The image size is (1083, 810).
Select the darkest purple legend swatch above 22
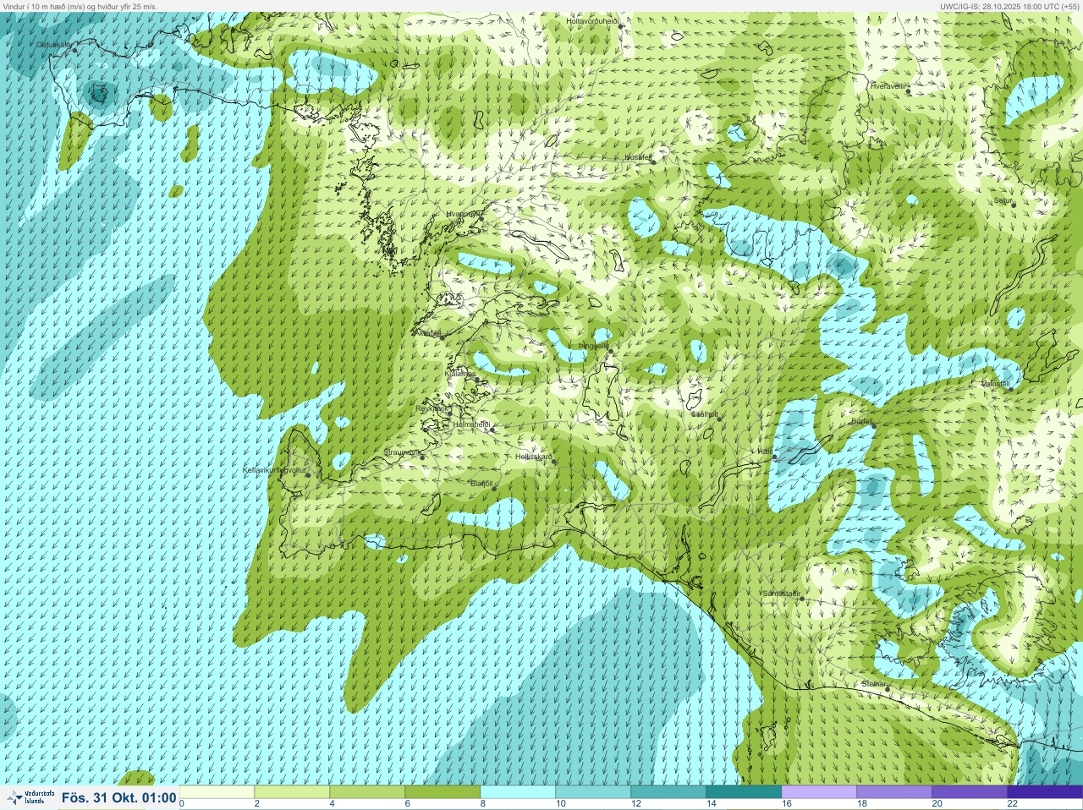(x=1045, y=792)
